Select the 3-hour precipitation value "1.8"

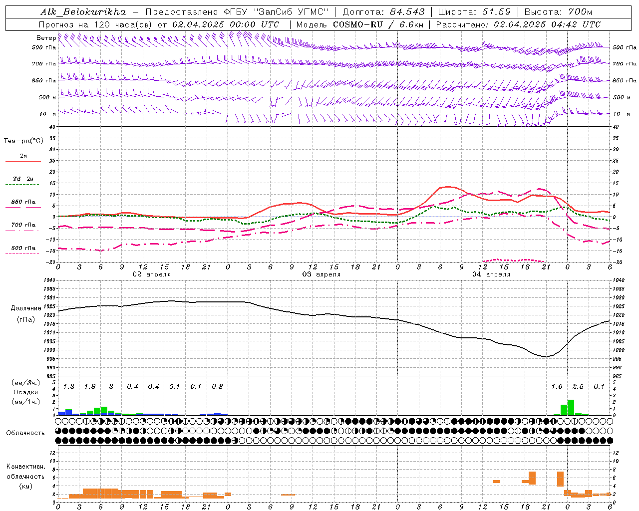pos(90,387)
